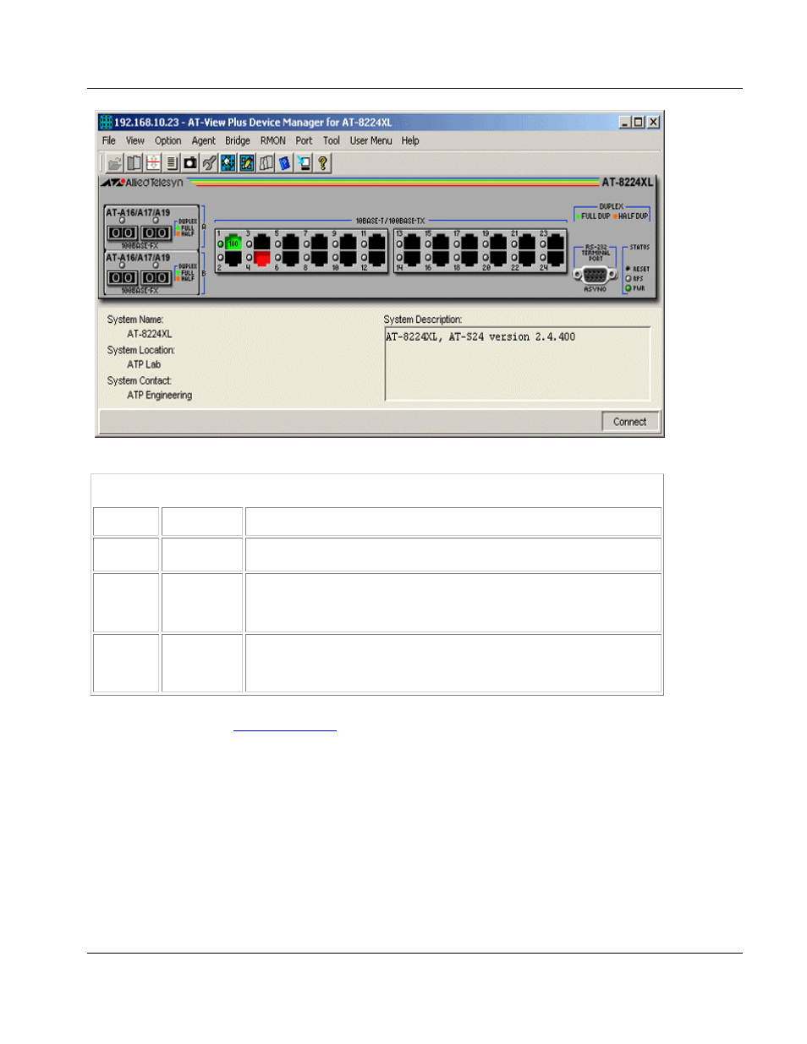Screen dimensions: 807x1044
Task: Select port 23 on the switch
Action: click(x=556, y=243)
